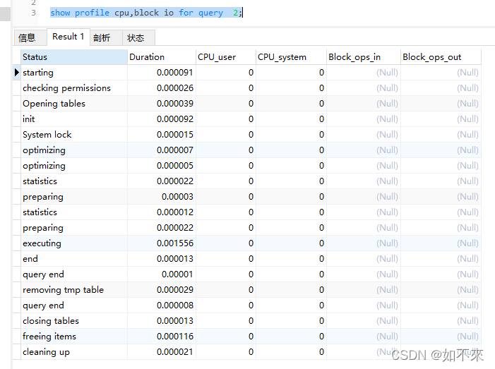Click Block_ops_out Null in the starting row

point(467,73)
